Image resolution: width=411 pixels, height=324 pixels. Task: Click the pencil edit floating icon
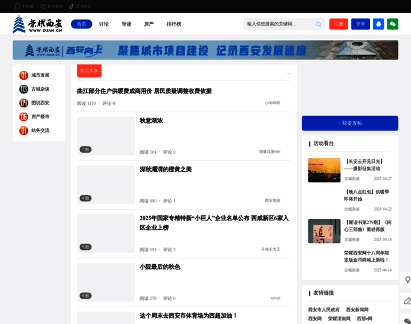pos(407,301)
